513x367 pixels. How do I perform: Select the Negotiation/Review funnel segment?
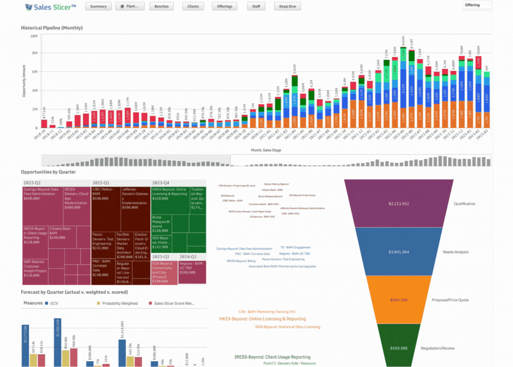(399, 346)
